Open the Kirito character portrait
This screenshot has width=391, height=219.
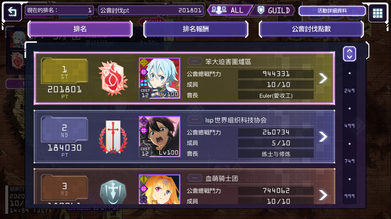159,137
